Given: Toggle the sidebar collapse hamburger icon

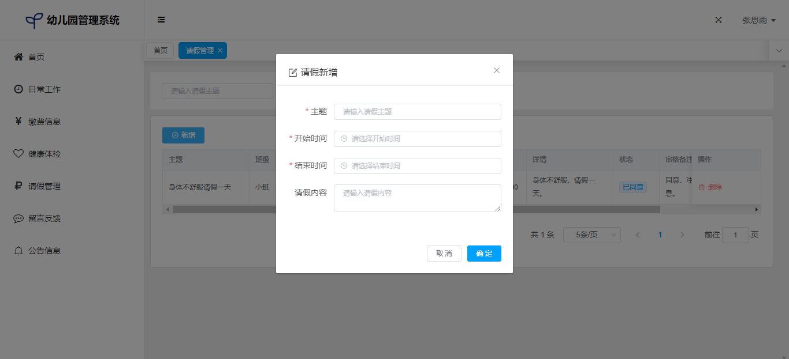Looking at the screenshot, I should pyautogui.click(x=161, y=20).
